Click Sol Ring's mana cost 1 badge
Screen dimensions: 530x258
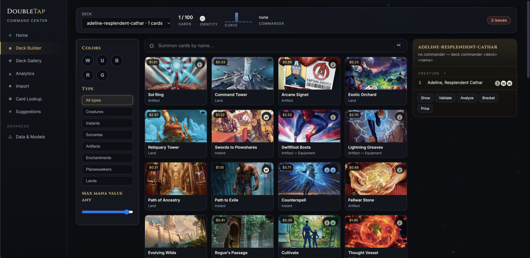(x=199, y=65)
